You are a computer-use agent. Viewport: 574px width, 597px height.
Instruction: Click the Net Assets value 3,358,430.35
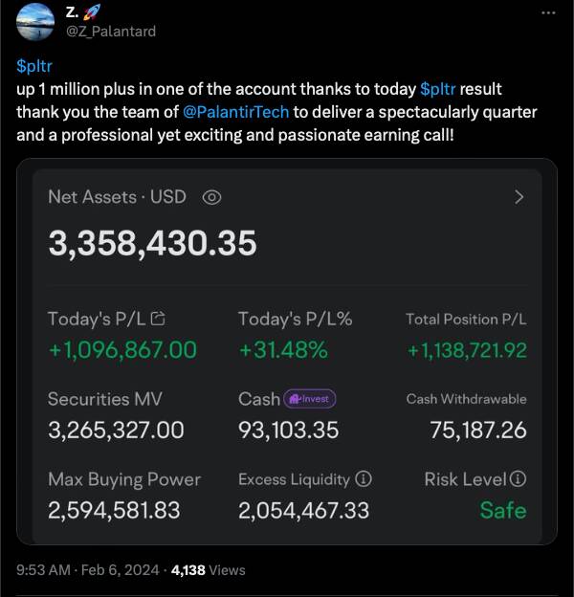(153, 243)
